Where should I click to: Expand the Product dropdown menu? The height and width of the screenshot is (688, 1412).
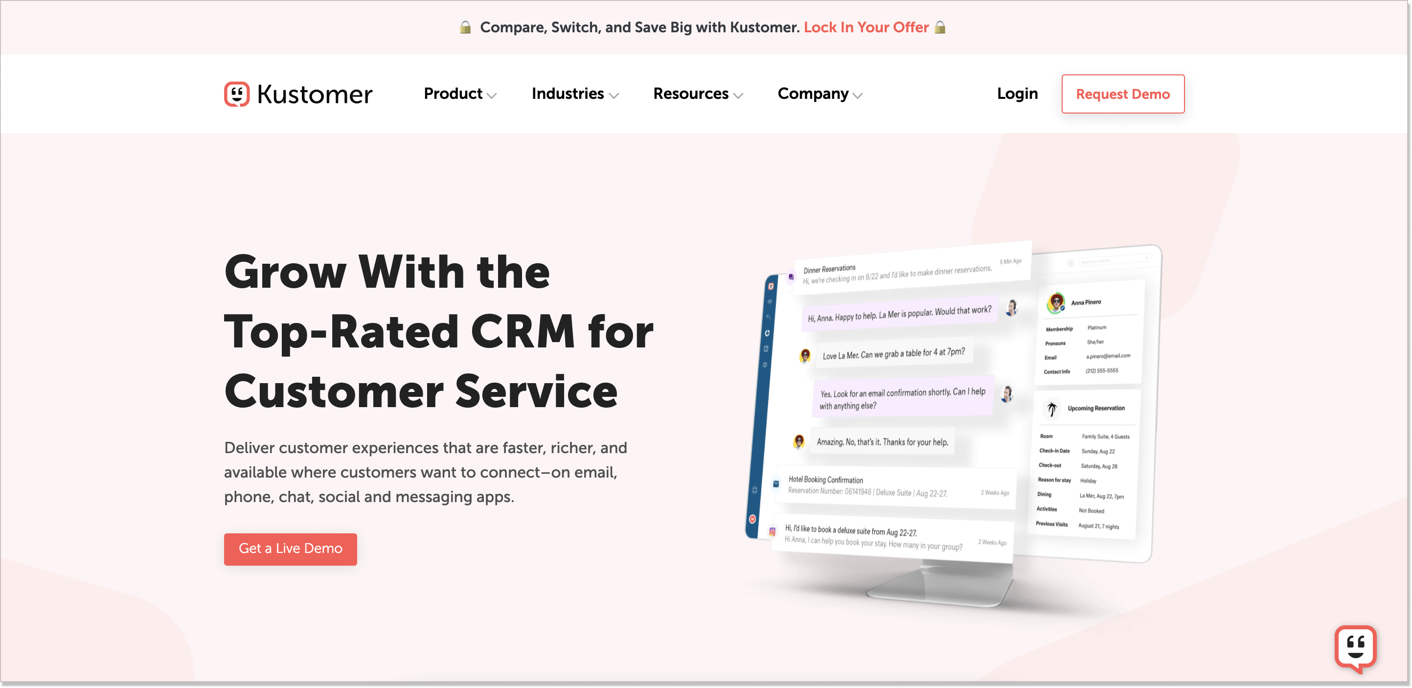click(459, 93)
